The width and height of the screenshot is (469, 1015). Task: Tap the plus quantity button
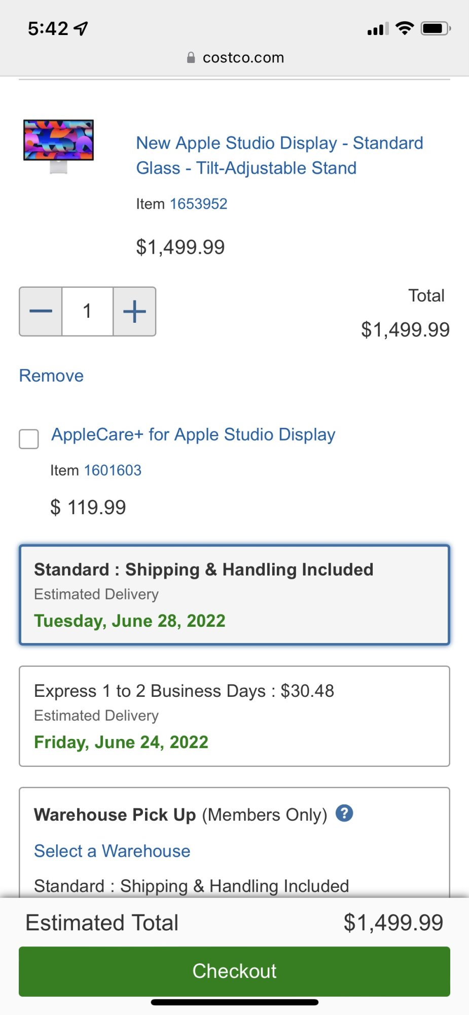pyautogui.click(x=134, y=311)
